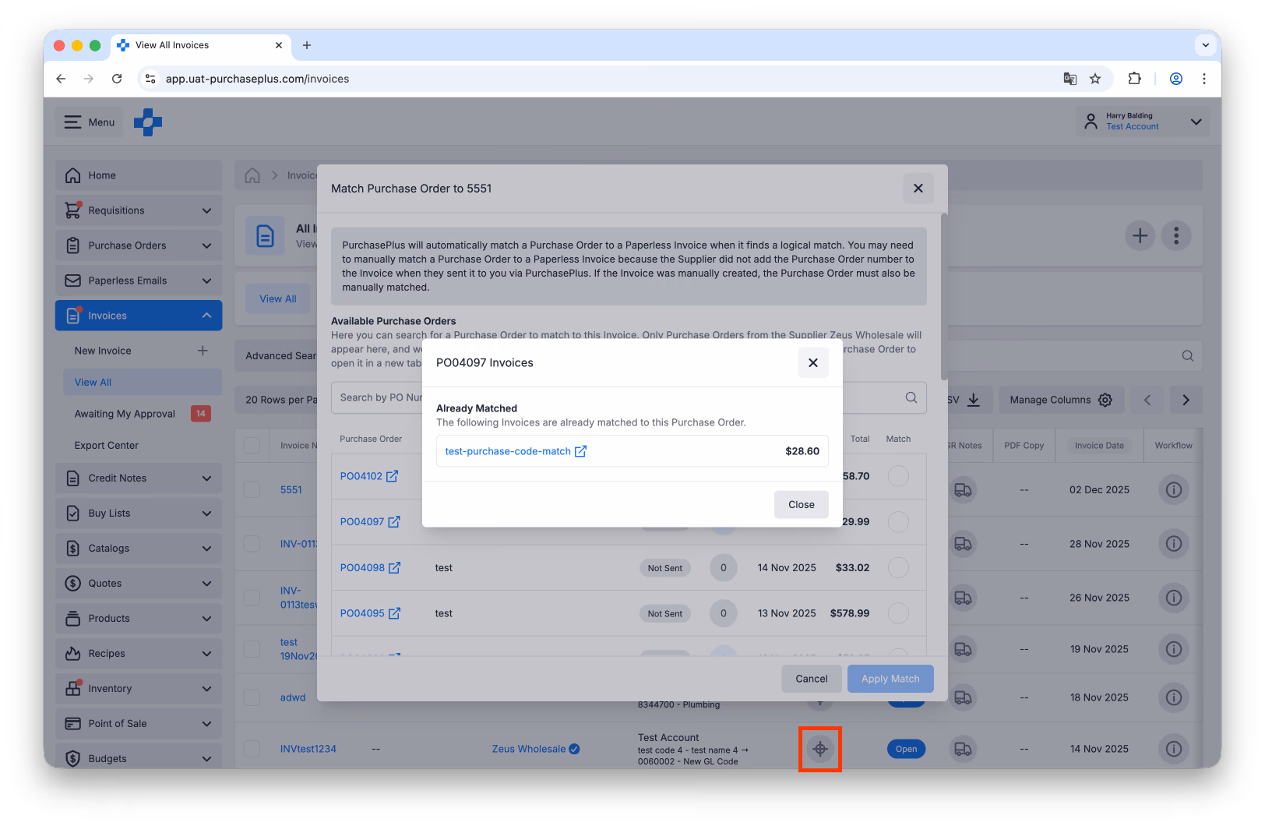Go to the previous page of invoices
Image resolution: width=1265 pixels, height=826 pixels.
(1147, 400)
